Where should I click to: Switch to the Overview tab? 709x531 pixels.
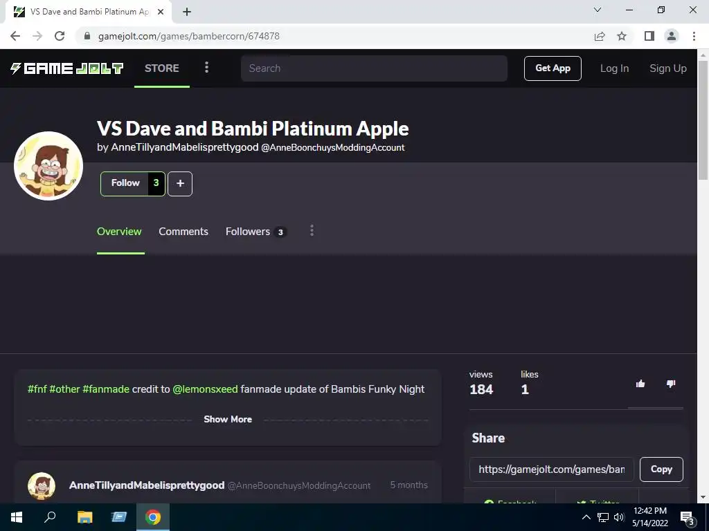point(119,232)
